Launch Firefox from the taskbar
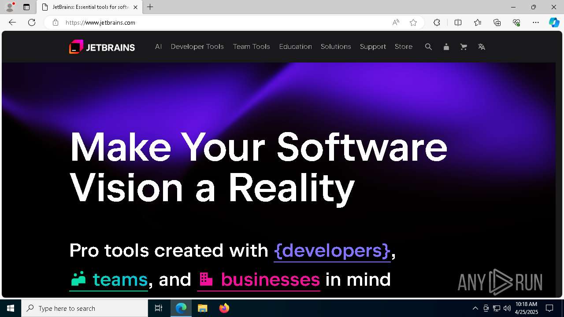 click(x=224, y=308)
